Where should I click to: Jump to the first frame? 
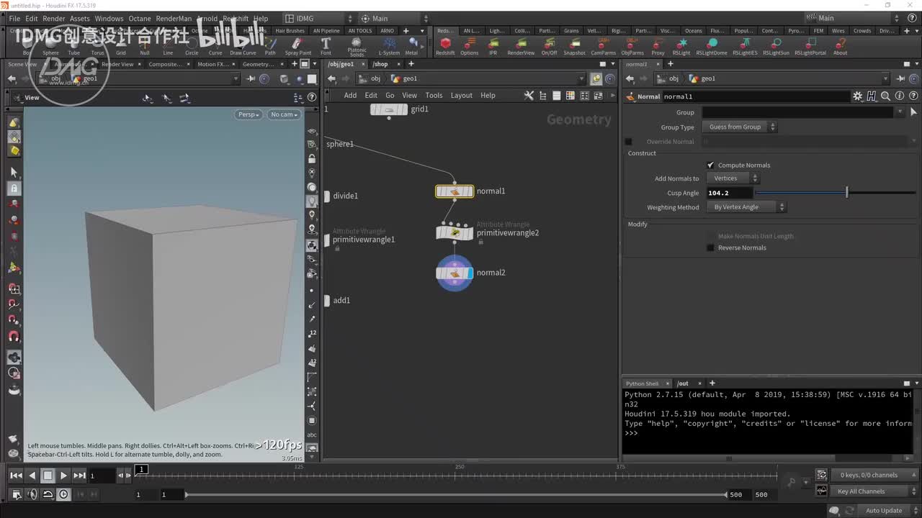click(x=16, y=476)
